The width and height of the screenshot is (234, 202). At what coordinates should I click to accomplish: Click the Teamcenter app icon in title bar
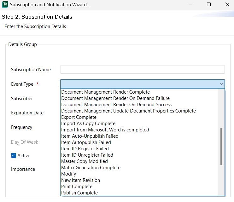(5, 4)
